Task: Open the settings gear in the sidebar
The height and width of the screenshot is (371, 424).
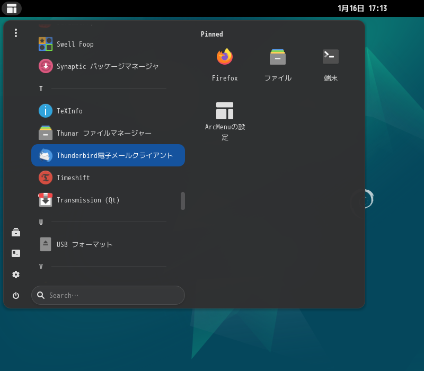Action: (x=16, y=275)
